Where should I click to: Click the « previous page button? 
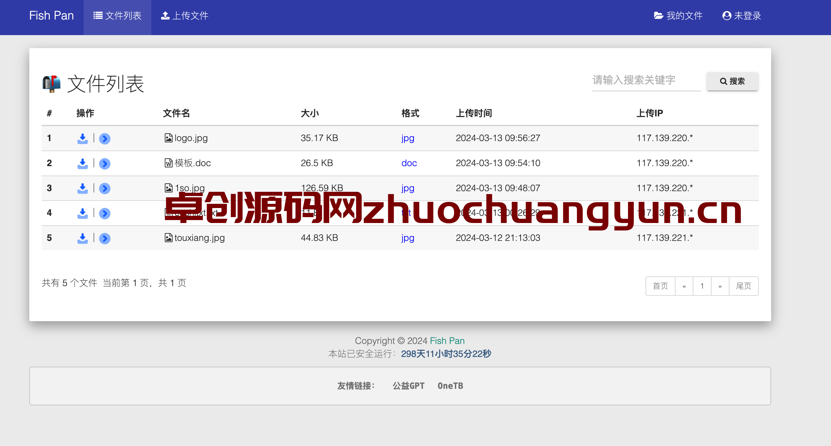click(684, 286)
